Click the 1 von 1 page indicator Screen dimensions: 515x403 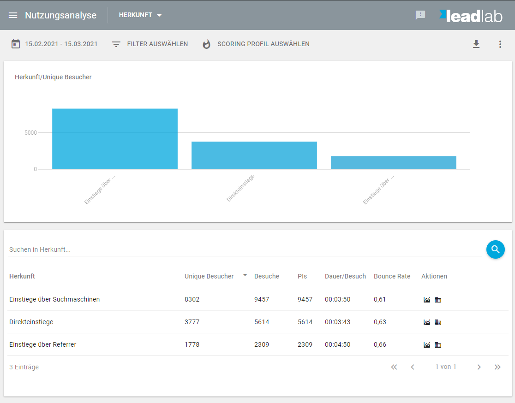tap(446, 367)
